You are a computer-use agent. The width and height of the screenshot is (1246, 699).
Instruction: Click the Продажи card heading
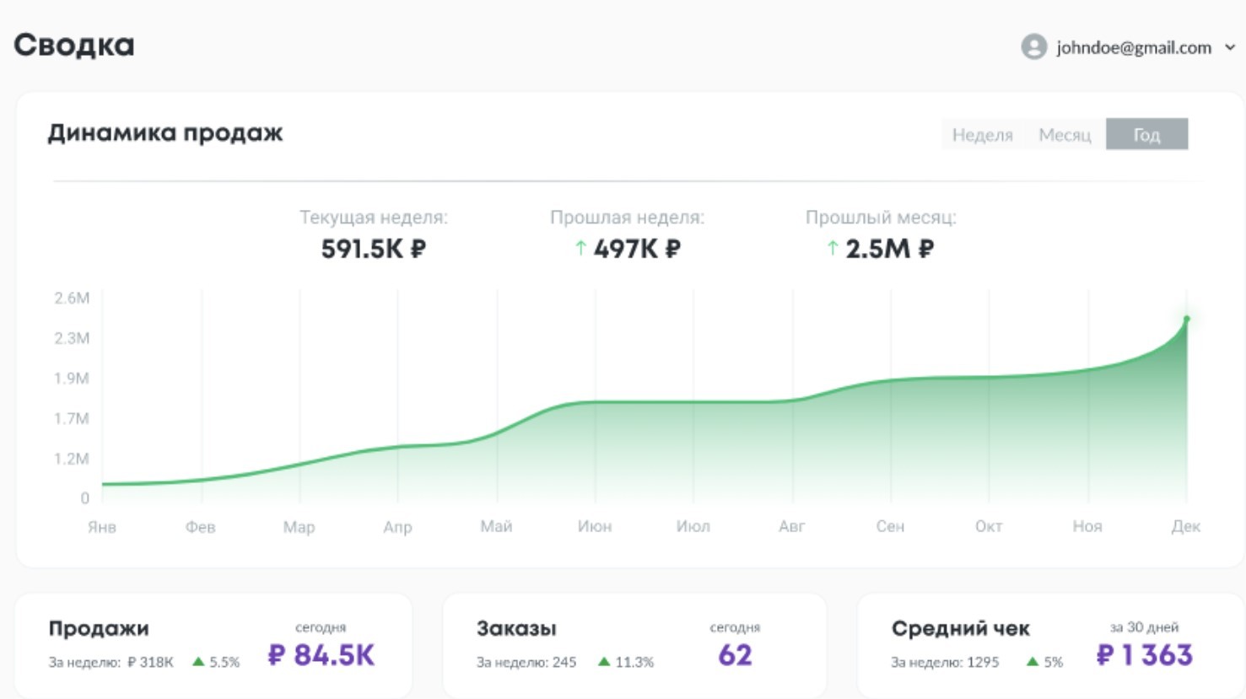(99, 628)
